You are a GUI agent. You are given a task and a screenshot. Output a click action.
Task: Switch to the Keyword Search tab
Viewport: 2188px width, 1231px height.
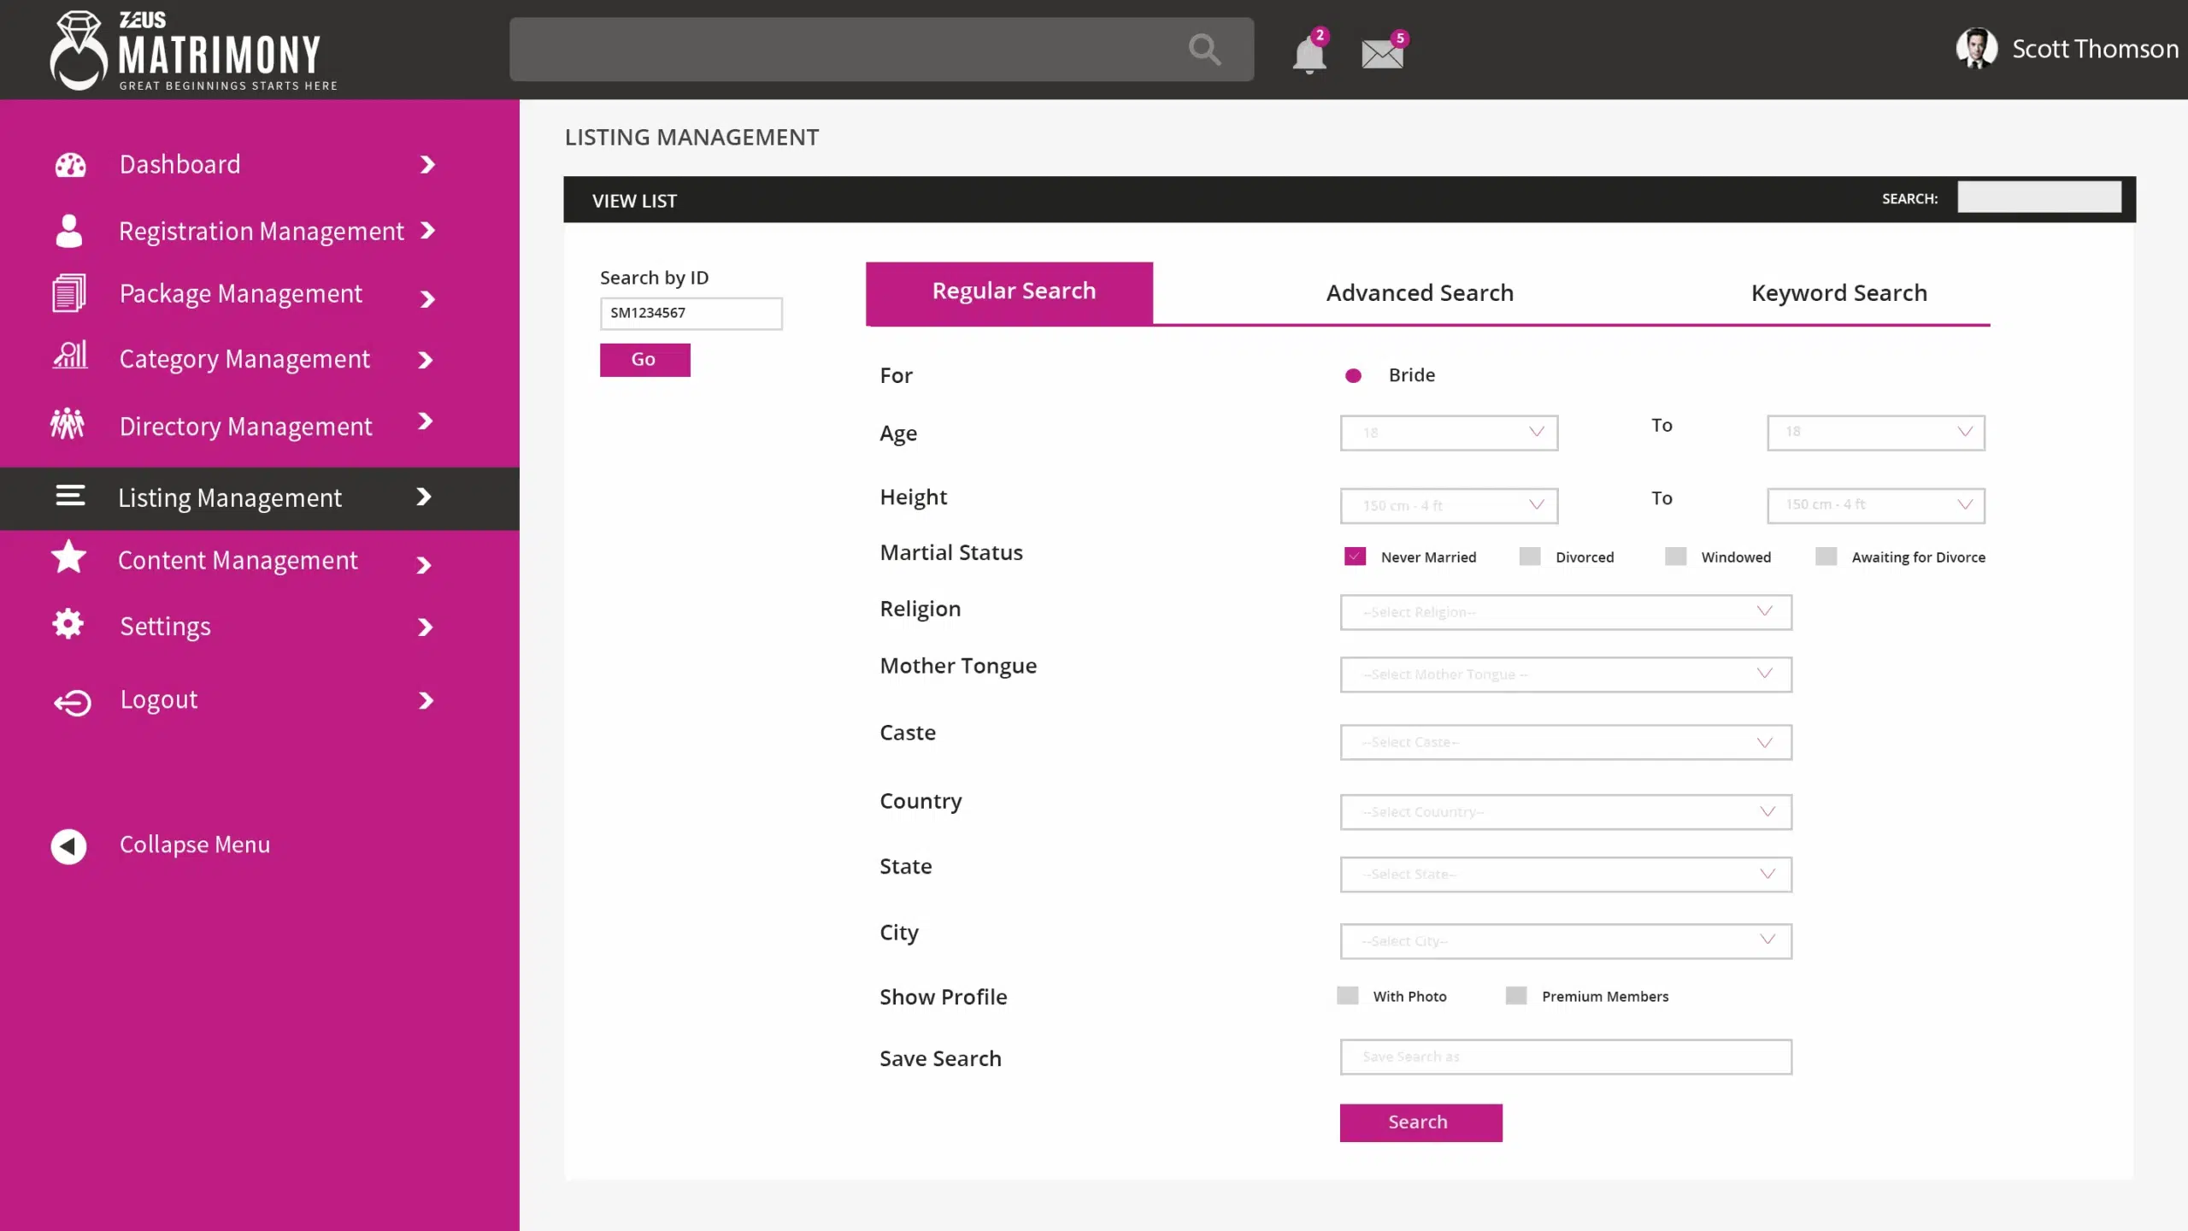pos(1838,293)
